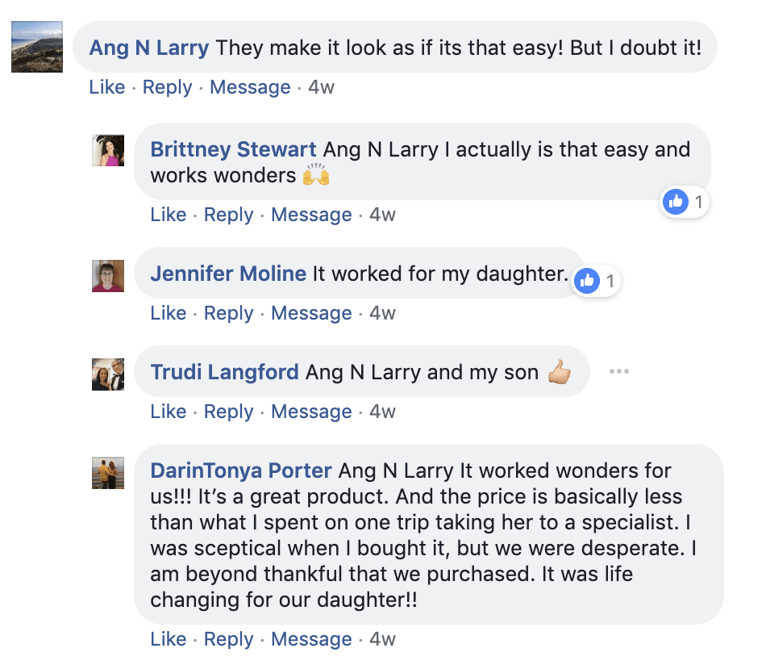Reply to Jennifer Moline's comment

tap(228, 313)
